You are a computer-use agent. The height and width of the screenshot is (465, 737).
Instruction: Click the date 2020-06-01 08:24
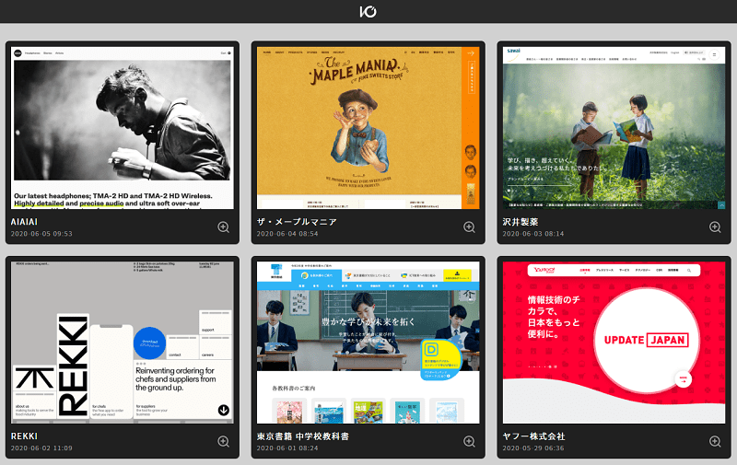[x=287, y=448]
